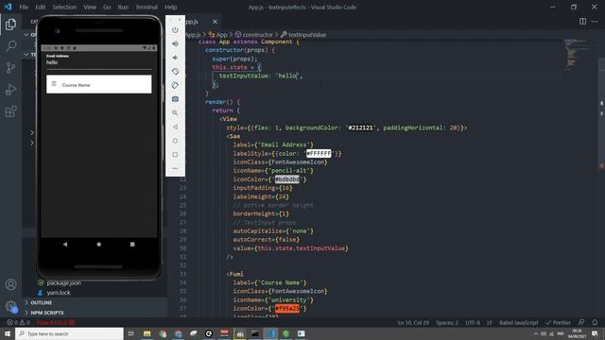Open Task View on the taskbar
This screenshot has width=605, height=340.
130,333
